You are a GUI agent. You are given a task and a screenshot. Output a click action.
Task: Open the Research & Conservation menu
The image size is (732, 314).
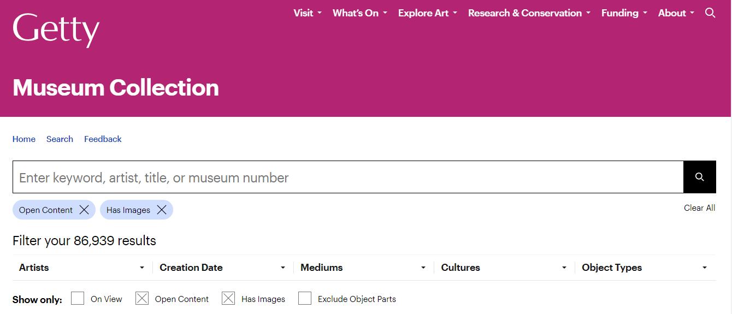tap(529, 13)
